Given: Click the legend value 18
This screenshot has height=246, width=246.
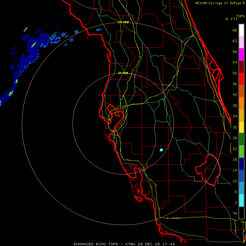Looking at the screenshot, I should 235,160.
